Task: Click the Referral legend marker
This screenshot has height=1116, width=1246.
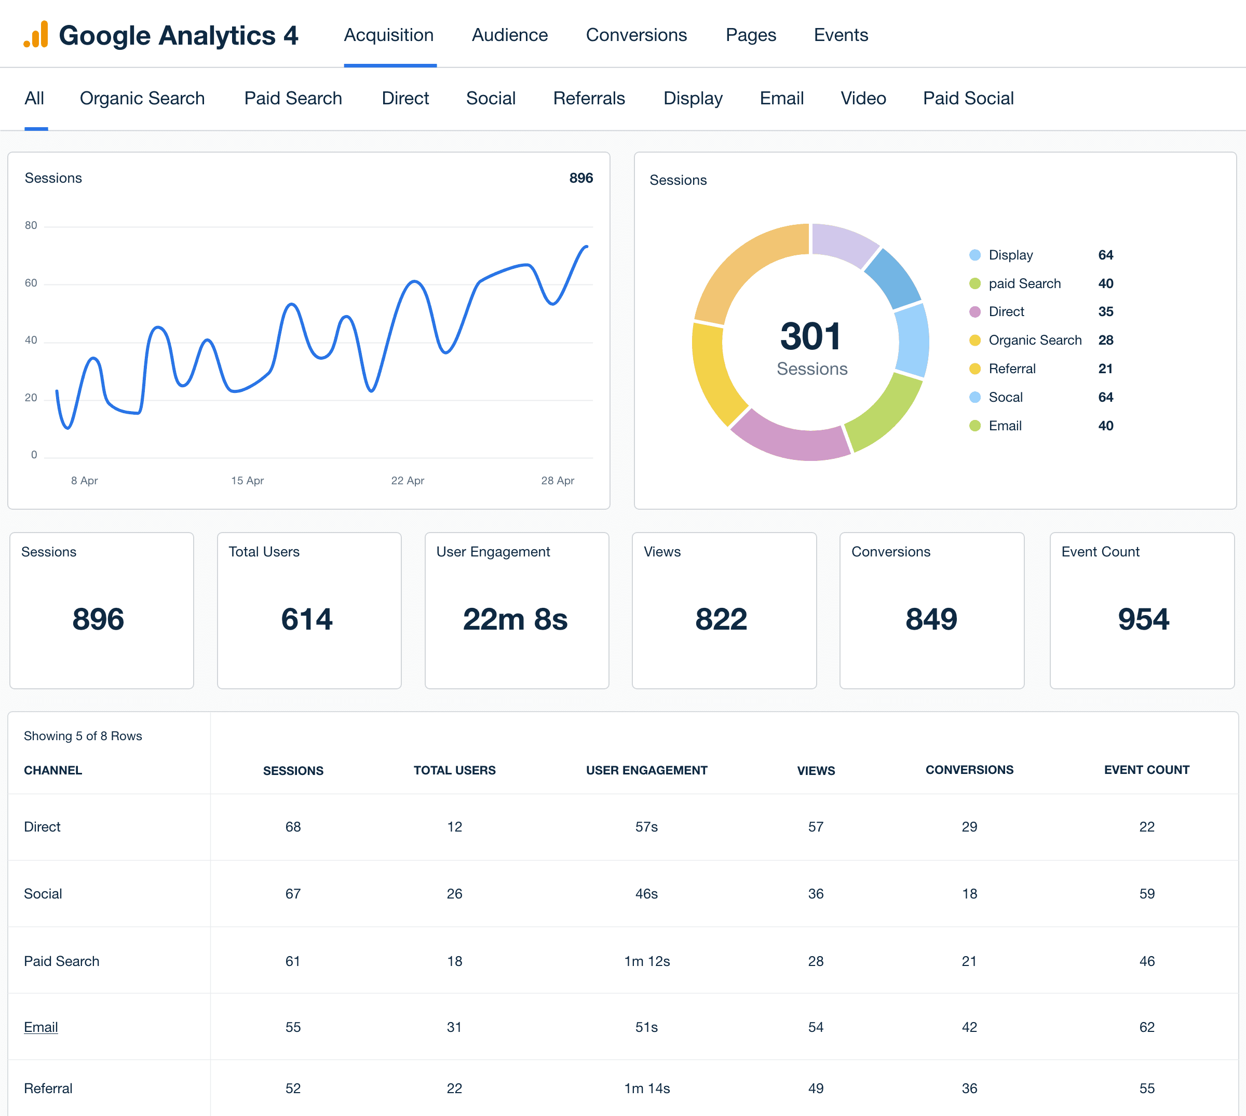Action: click(x=974, y=369)
